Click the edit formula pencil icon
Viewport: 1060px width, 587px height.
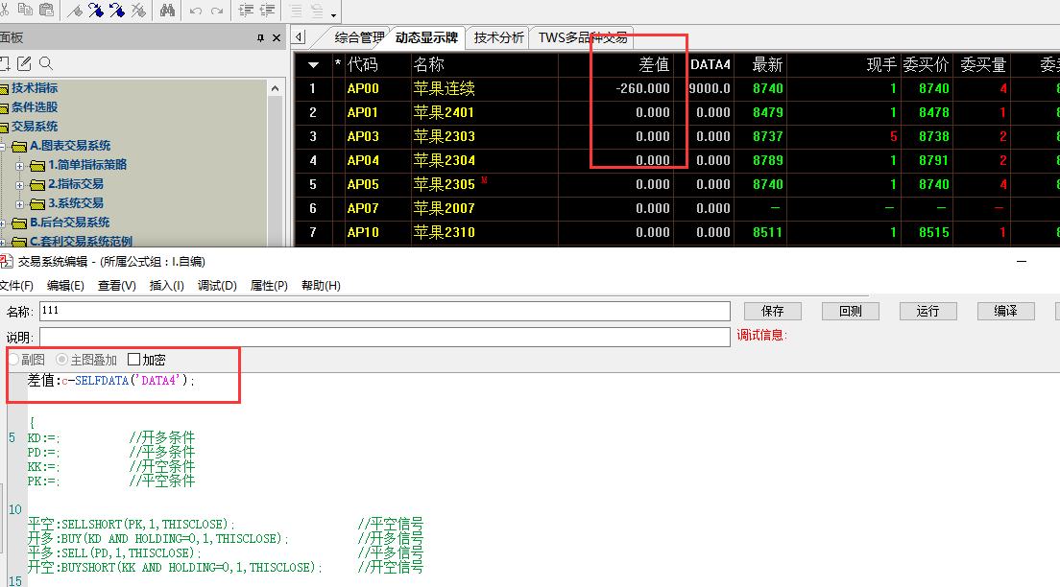24,63
